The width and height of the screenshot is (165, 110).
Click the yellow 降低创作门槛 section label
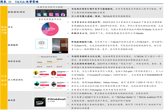click(x=4, y=30)
